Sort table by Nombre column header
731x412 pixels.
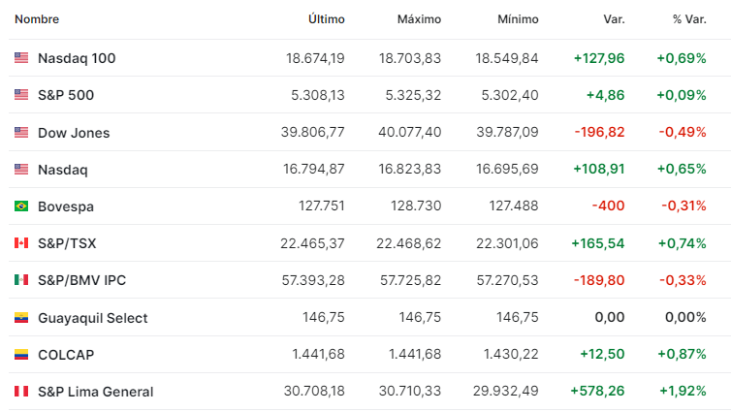tap(37, 19)
